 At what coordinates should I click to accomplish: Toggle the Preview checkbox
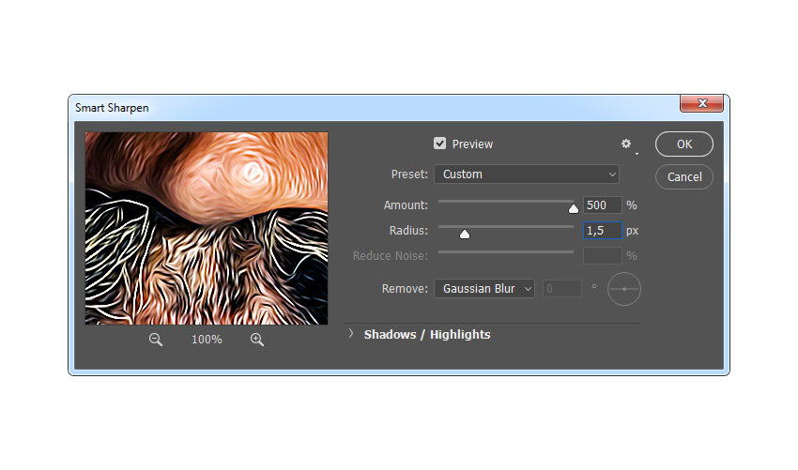click(439, 144)
